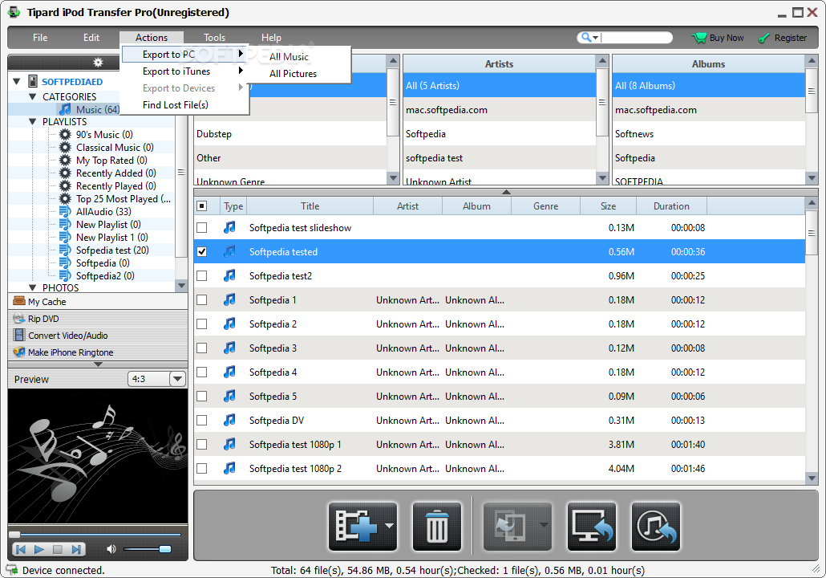826x578 pixels.
Task: Check the Softpedia test 1080p 2 checkbox
Action: click(x=202, y=468)
